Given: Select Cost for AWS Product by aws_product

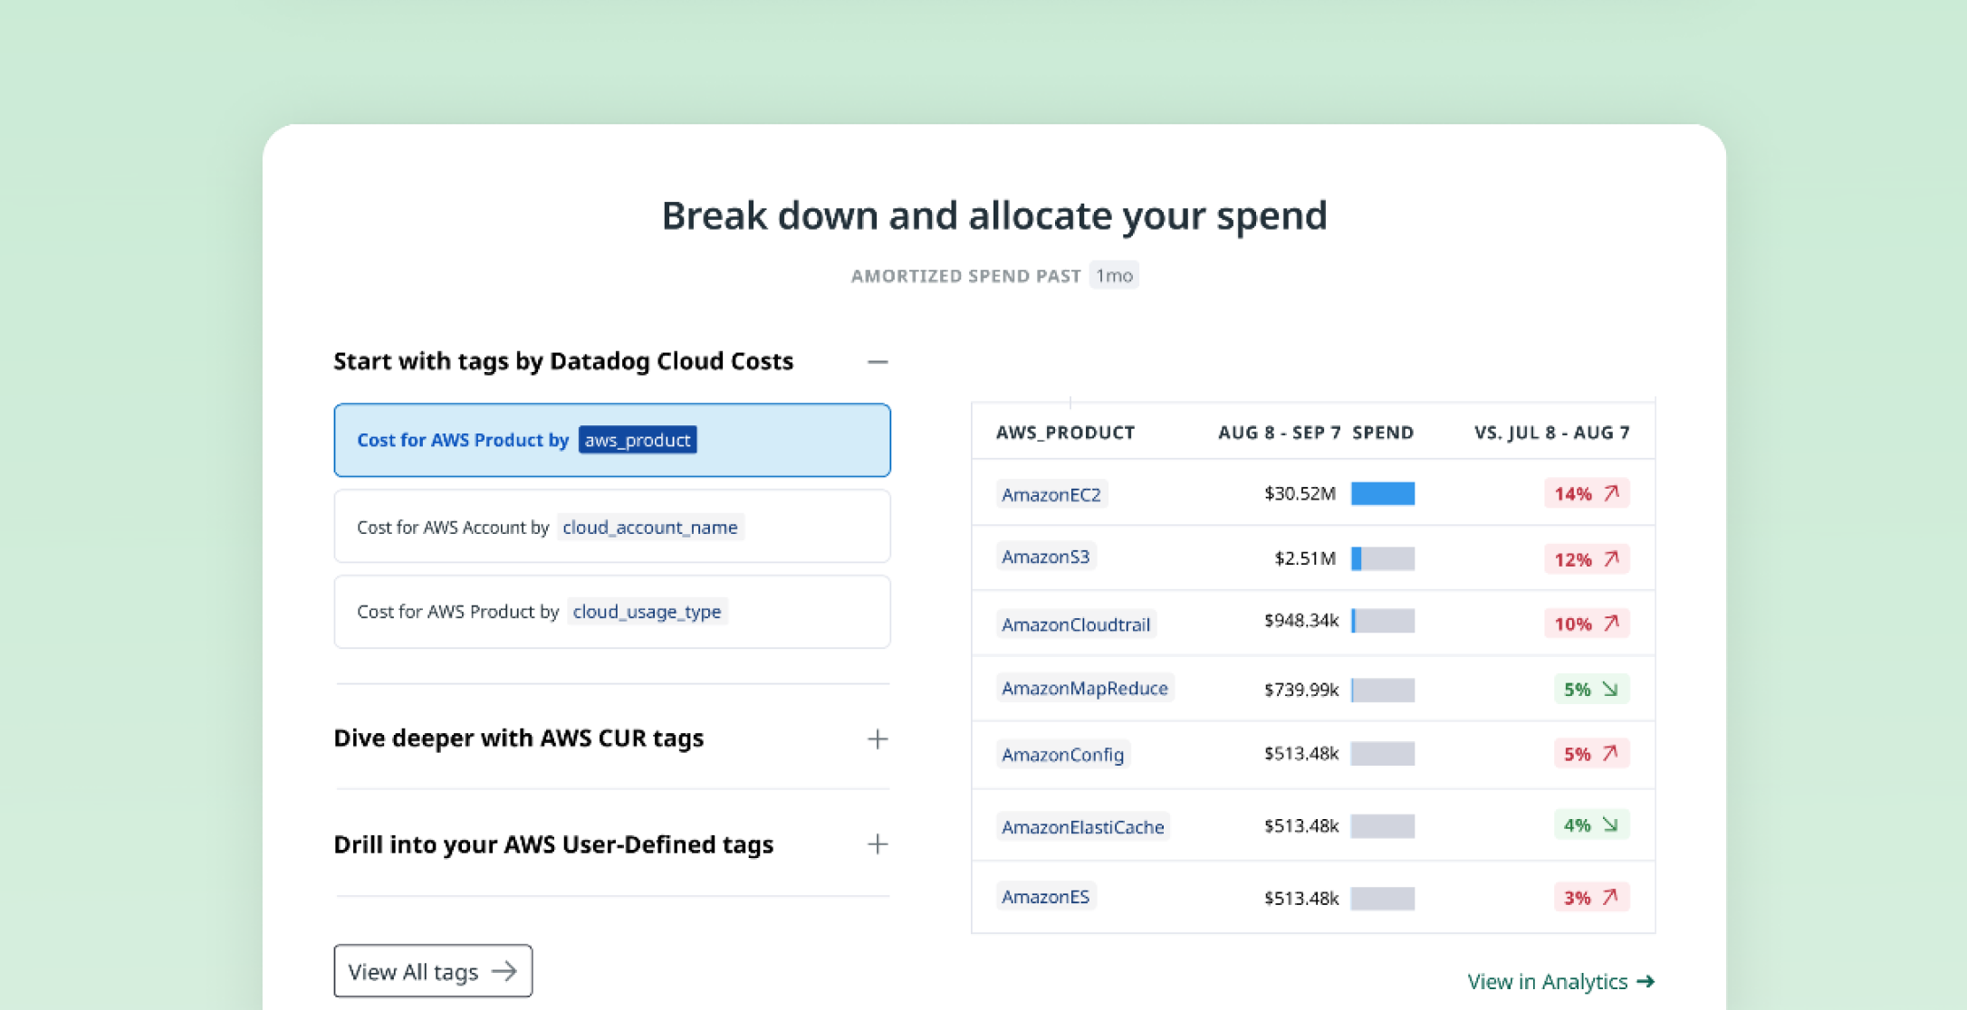Looking at the screenshot, I should click(611, 441).
